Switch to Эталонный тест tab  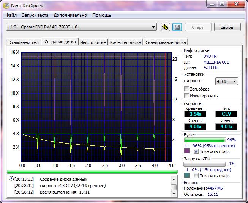click(x=24, y=42)
